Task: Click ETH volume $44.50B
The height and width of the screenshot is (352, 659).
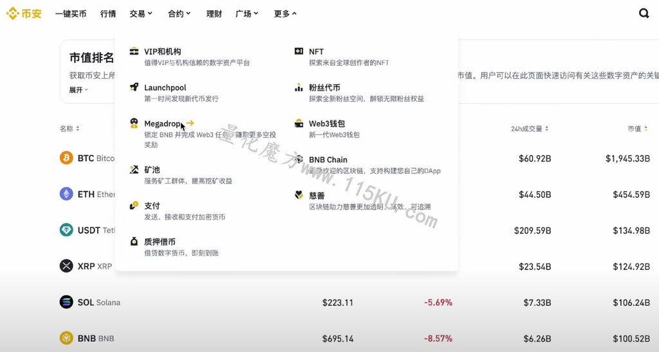Action: 535,194
